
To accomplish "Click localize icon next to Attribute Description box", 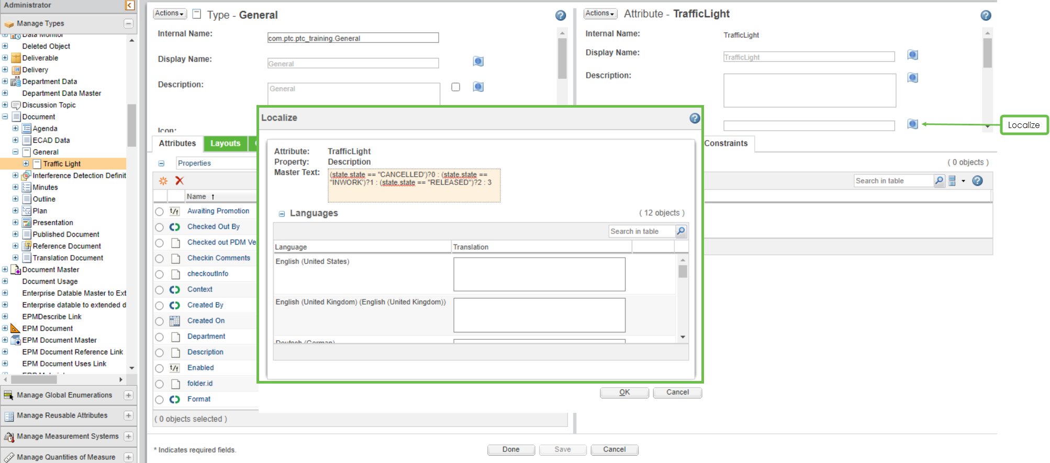I will tap(912, 78).
